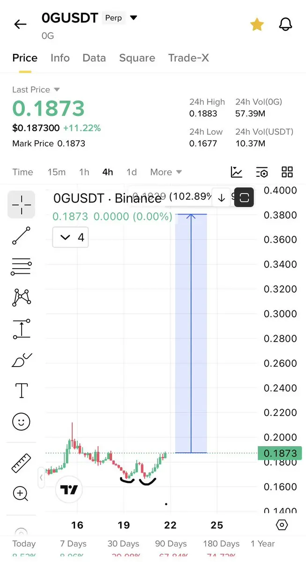Select the crosshair cursor tool
Image resolution: width=306 pixels, height=562 pixels.
point(22,205)
